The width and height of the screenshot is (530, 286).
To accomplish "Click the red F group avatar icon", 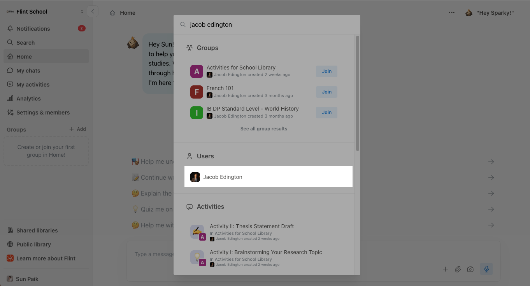I will click(197, 92).
